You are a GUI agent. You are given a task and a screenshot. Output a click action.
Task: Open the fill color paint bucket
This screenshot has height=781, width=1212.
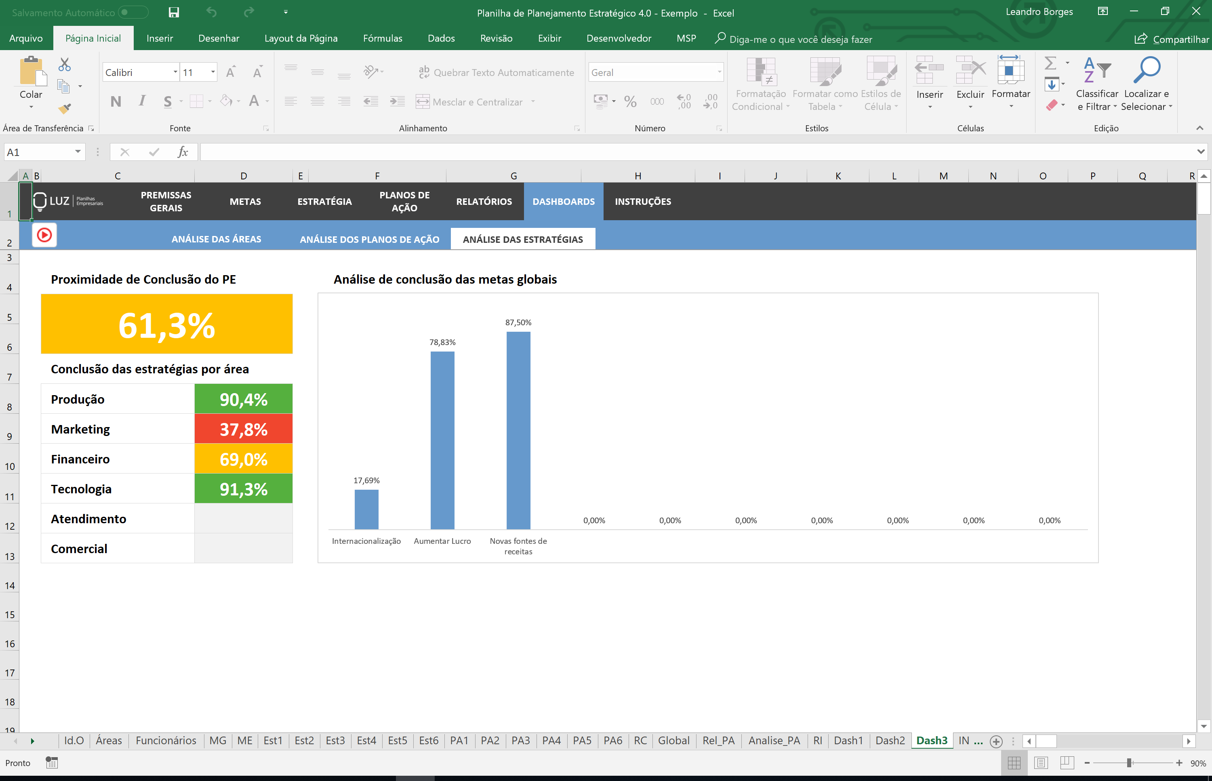click(x=226, y=101)
